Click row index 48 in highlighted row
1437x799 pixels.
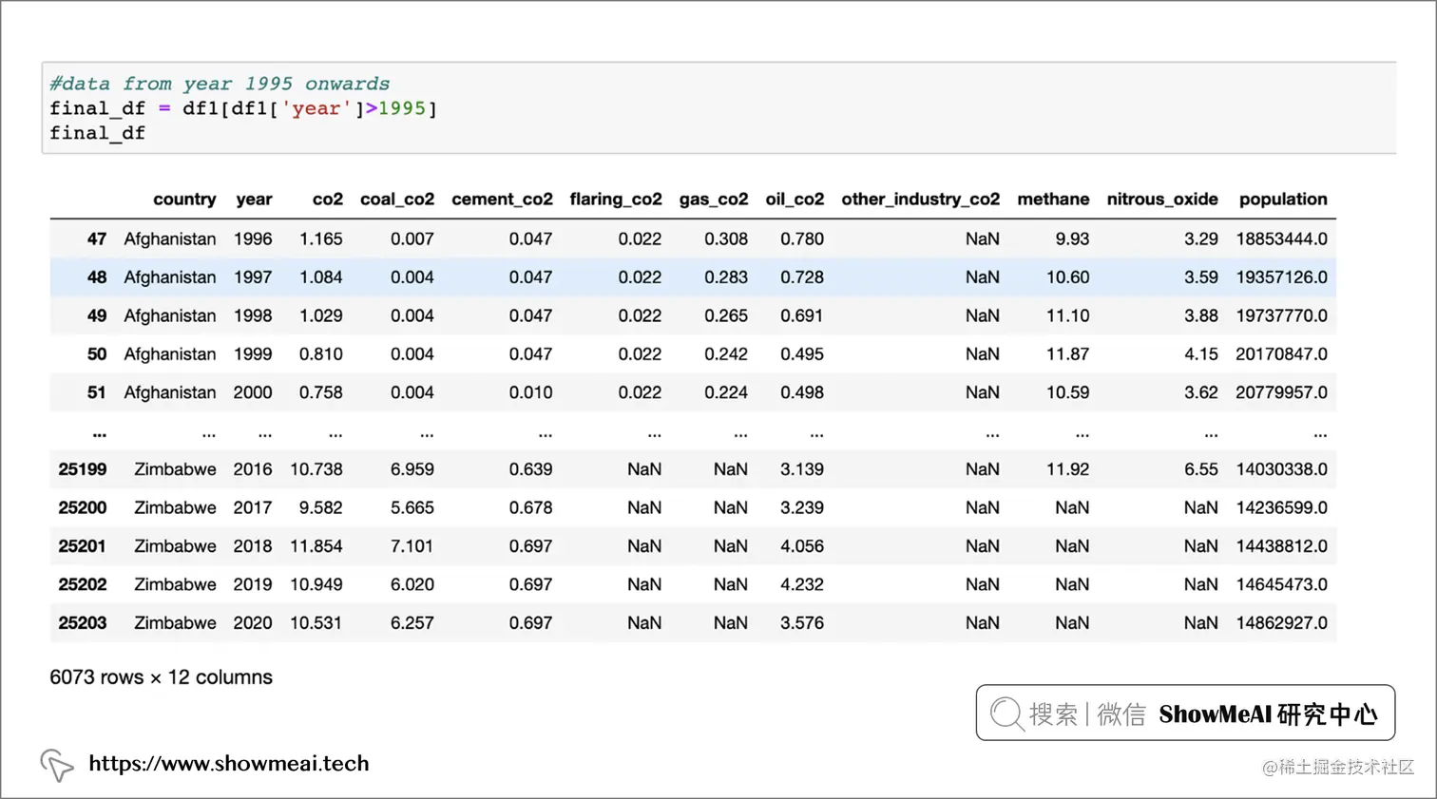97,277
